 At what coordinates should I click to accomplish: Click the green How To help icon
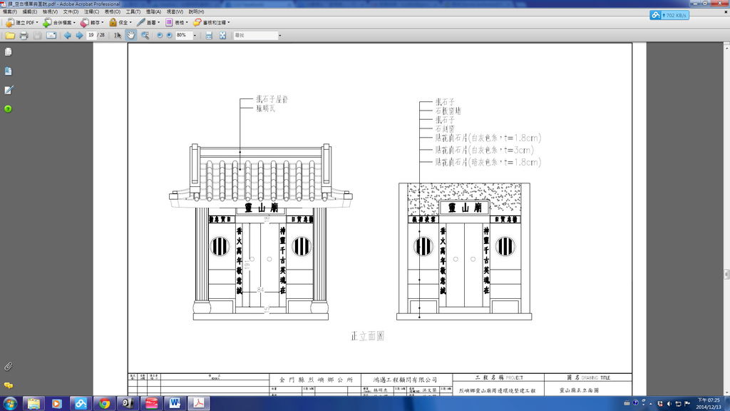[8, 108]
